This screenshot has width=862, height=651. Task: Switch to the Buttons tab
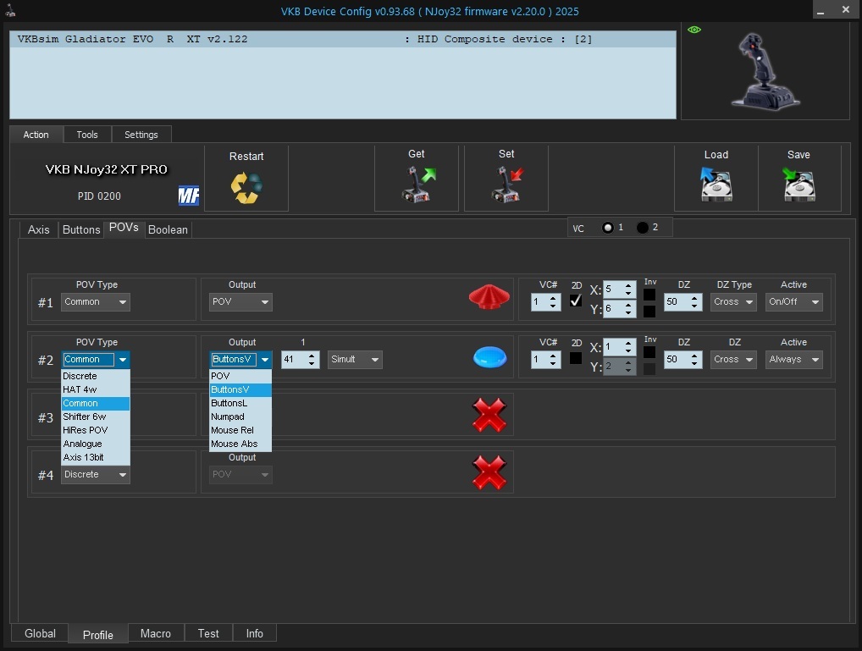81,229
